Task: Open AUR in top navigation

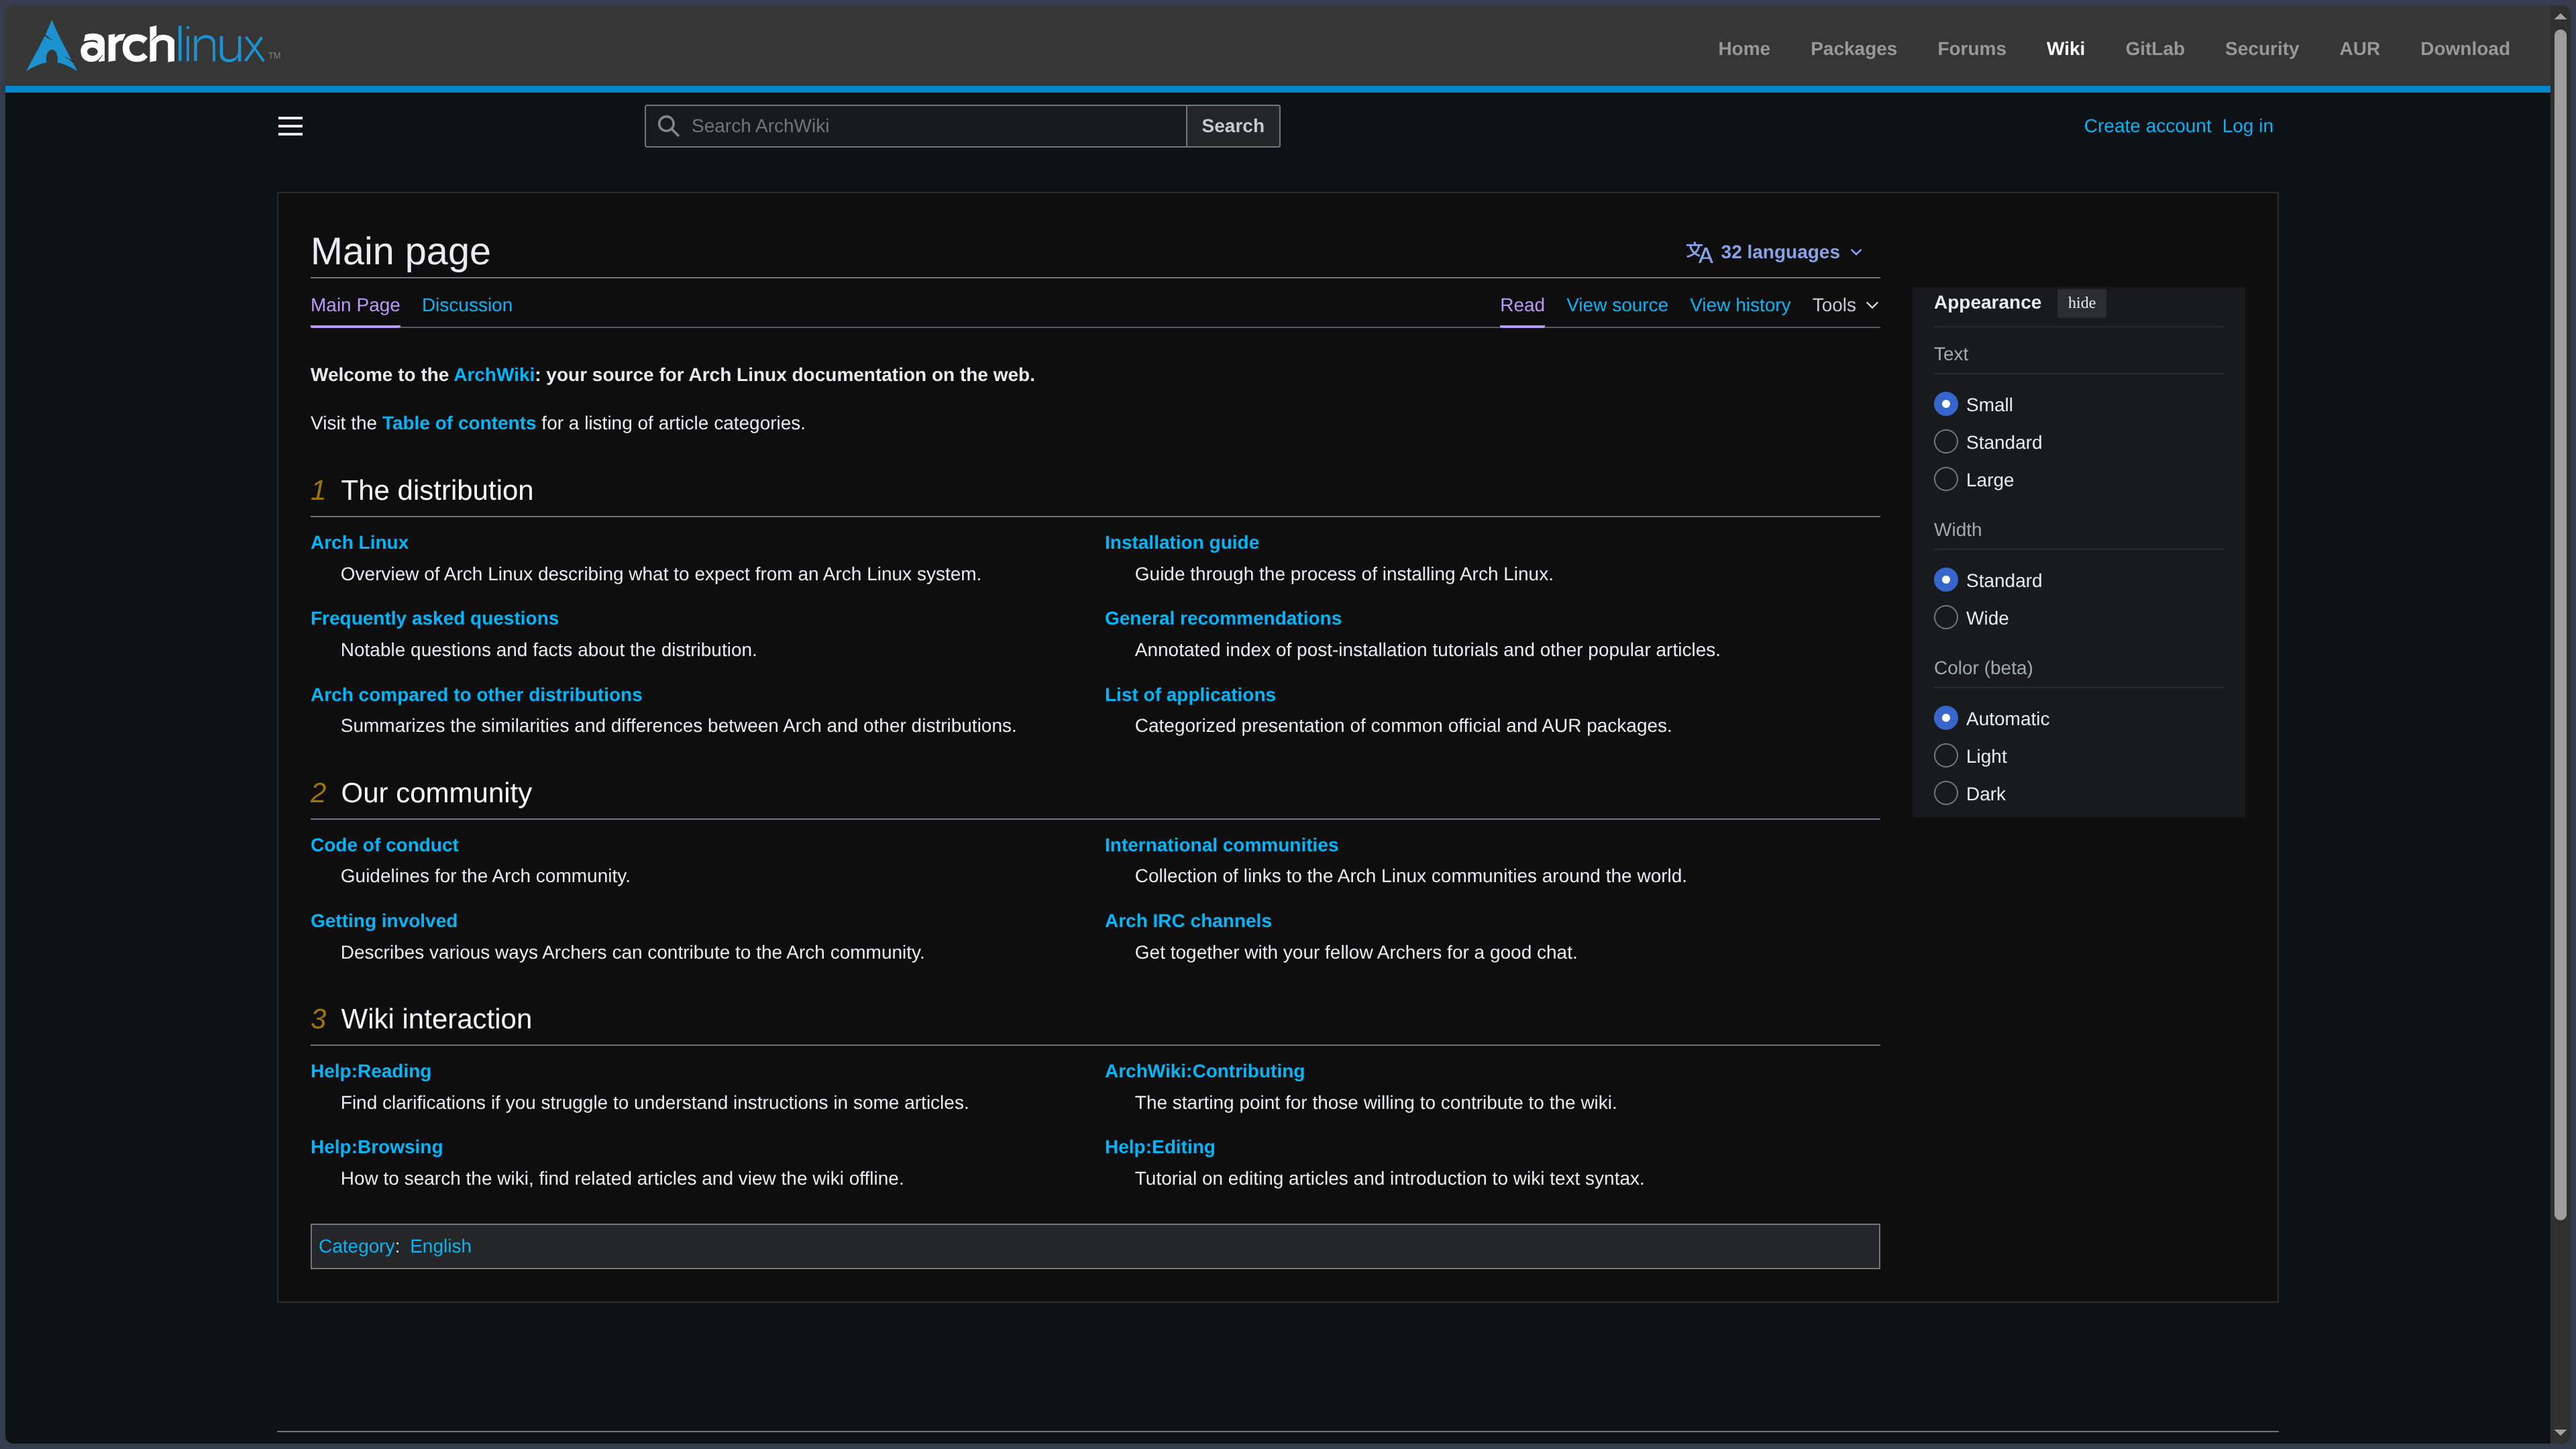Action: click(x=2359, y=49)
